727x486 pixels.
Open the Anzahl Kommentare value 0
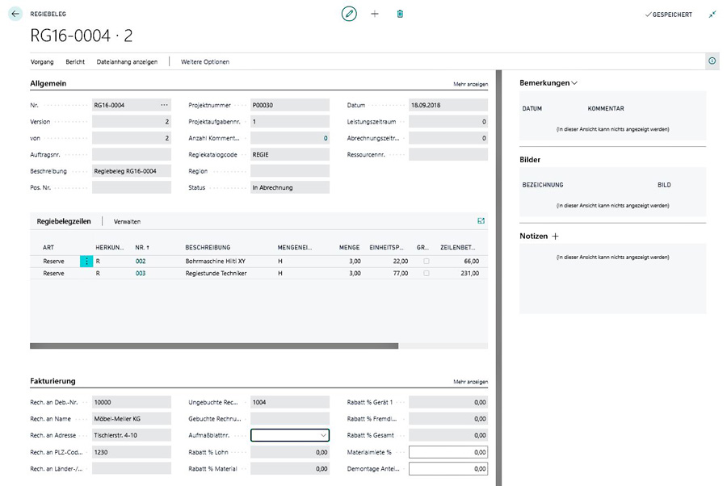[x=290, y=138]
